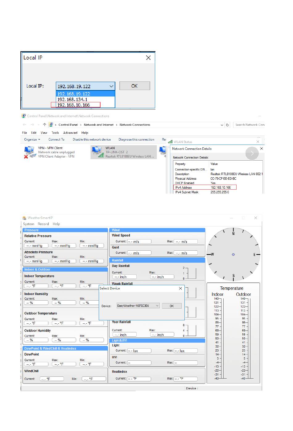Click the Forward arrow in Network Connections
The height and width of the screenshot is (431, 293).
pyautogui.click(x=32, y=125)
